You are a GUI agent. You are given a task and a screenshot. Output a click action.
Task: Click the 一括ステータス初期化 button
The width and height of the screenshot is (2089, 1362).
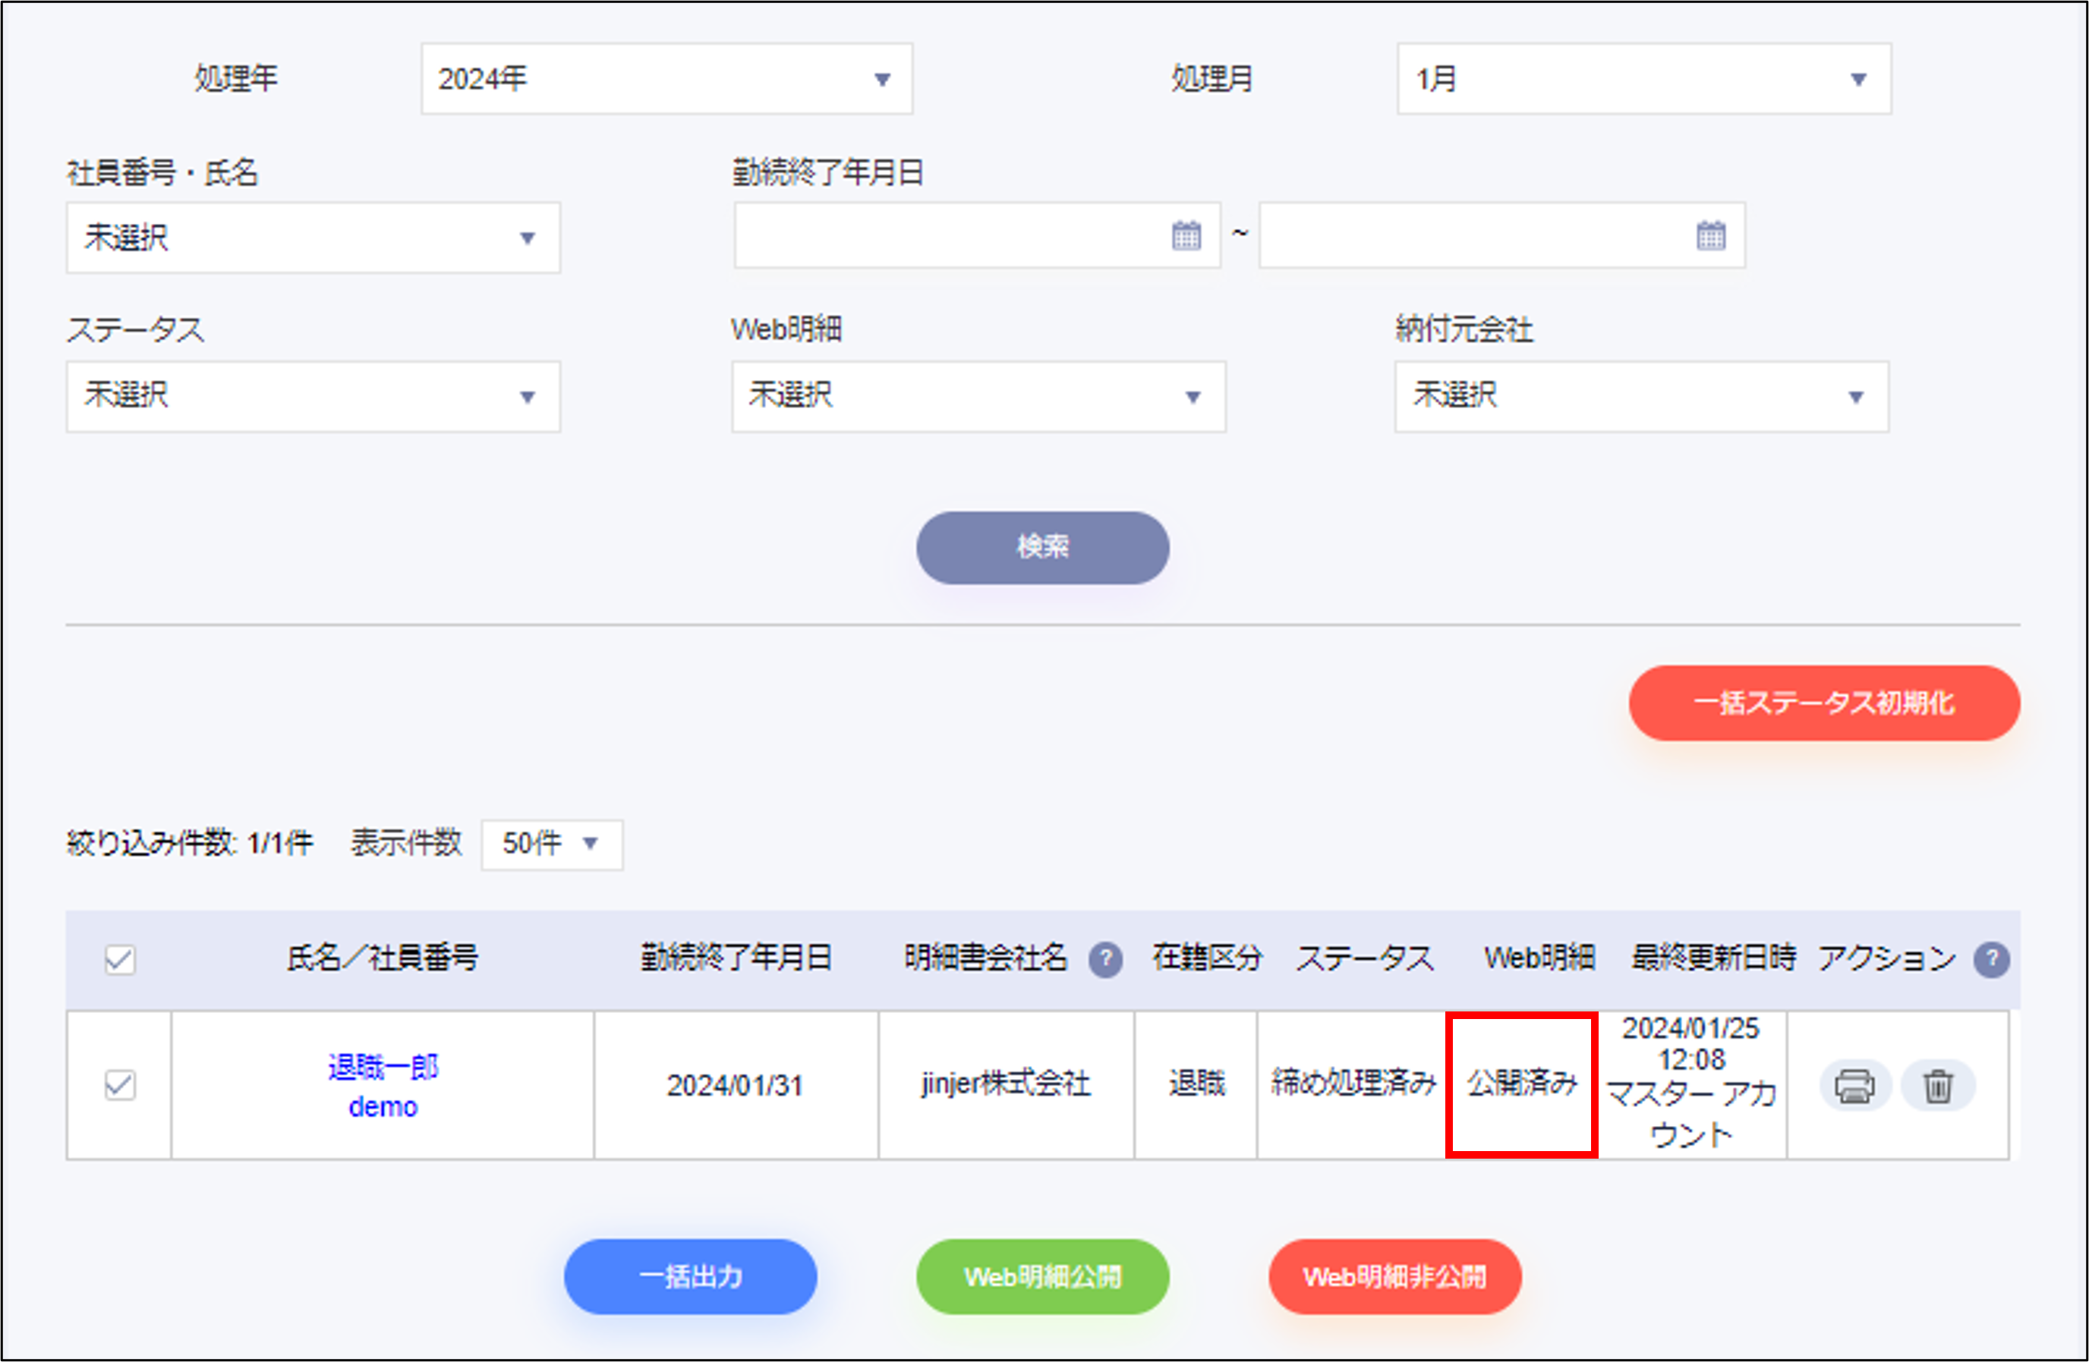1824,702
